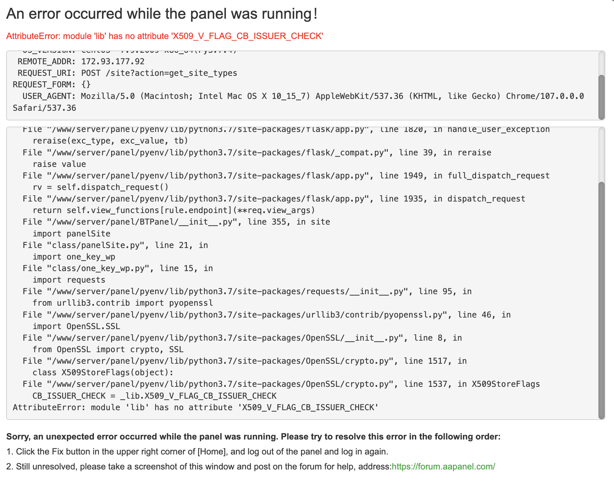The height and width of the screenshot is (481, 614).
Task: Click the REQUEST_FORM empty braces value
Action: (86, 85)
